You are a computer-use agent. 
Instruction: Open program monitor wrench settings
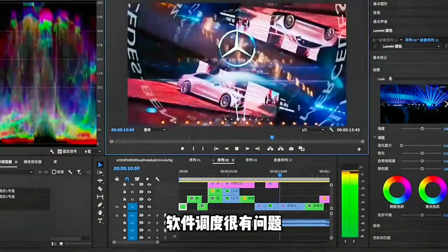[331, 129]
